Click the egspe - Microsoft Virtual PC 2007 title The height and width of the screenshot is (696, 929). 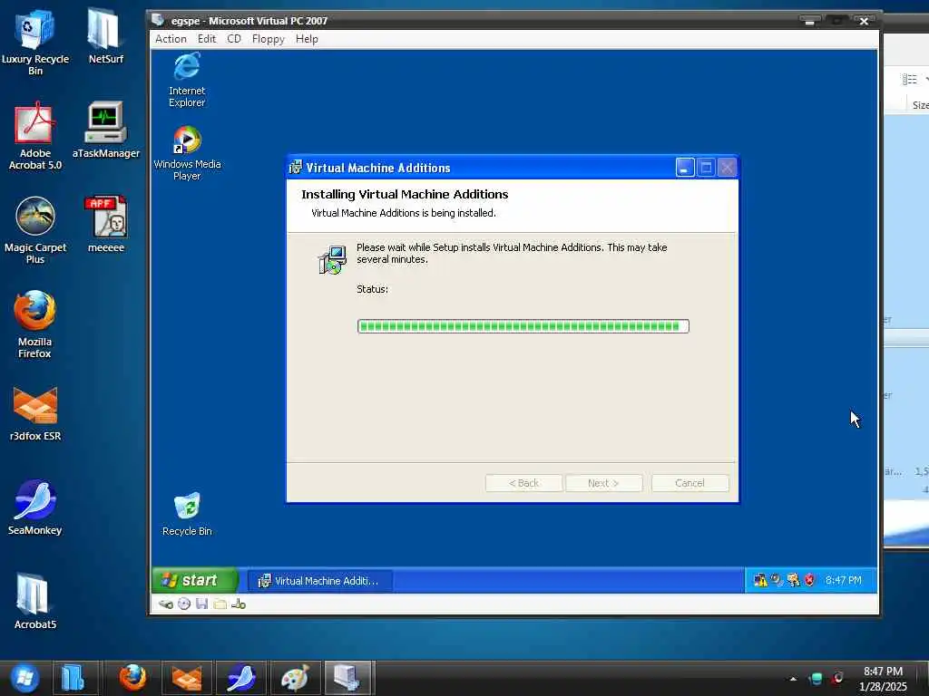click(249, 21)
